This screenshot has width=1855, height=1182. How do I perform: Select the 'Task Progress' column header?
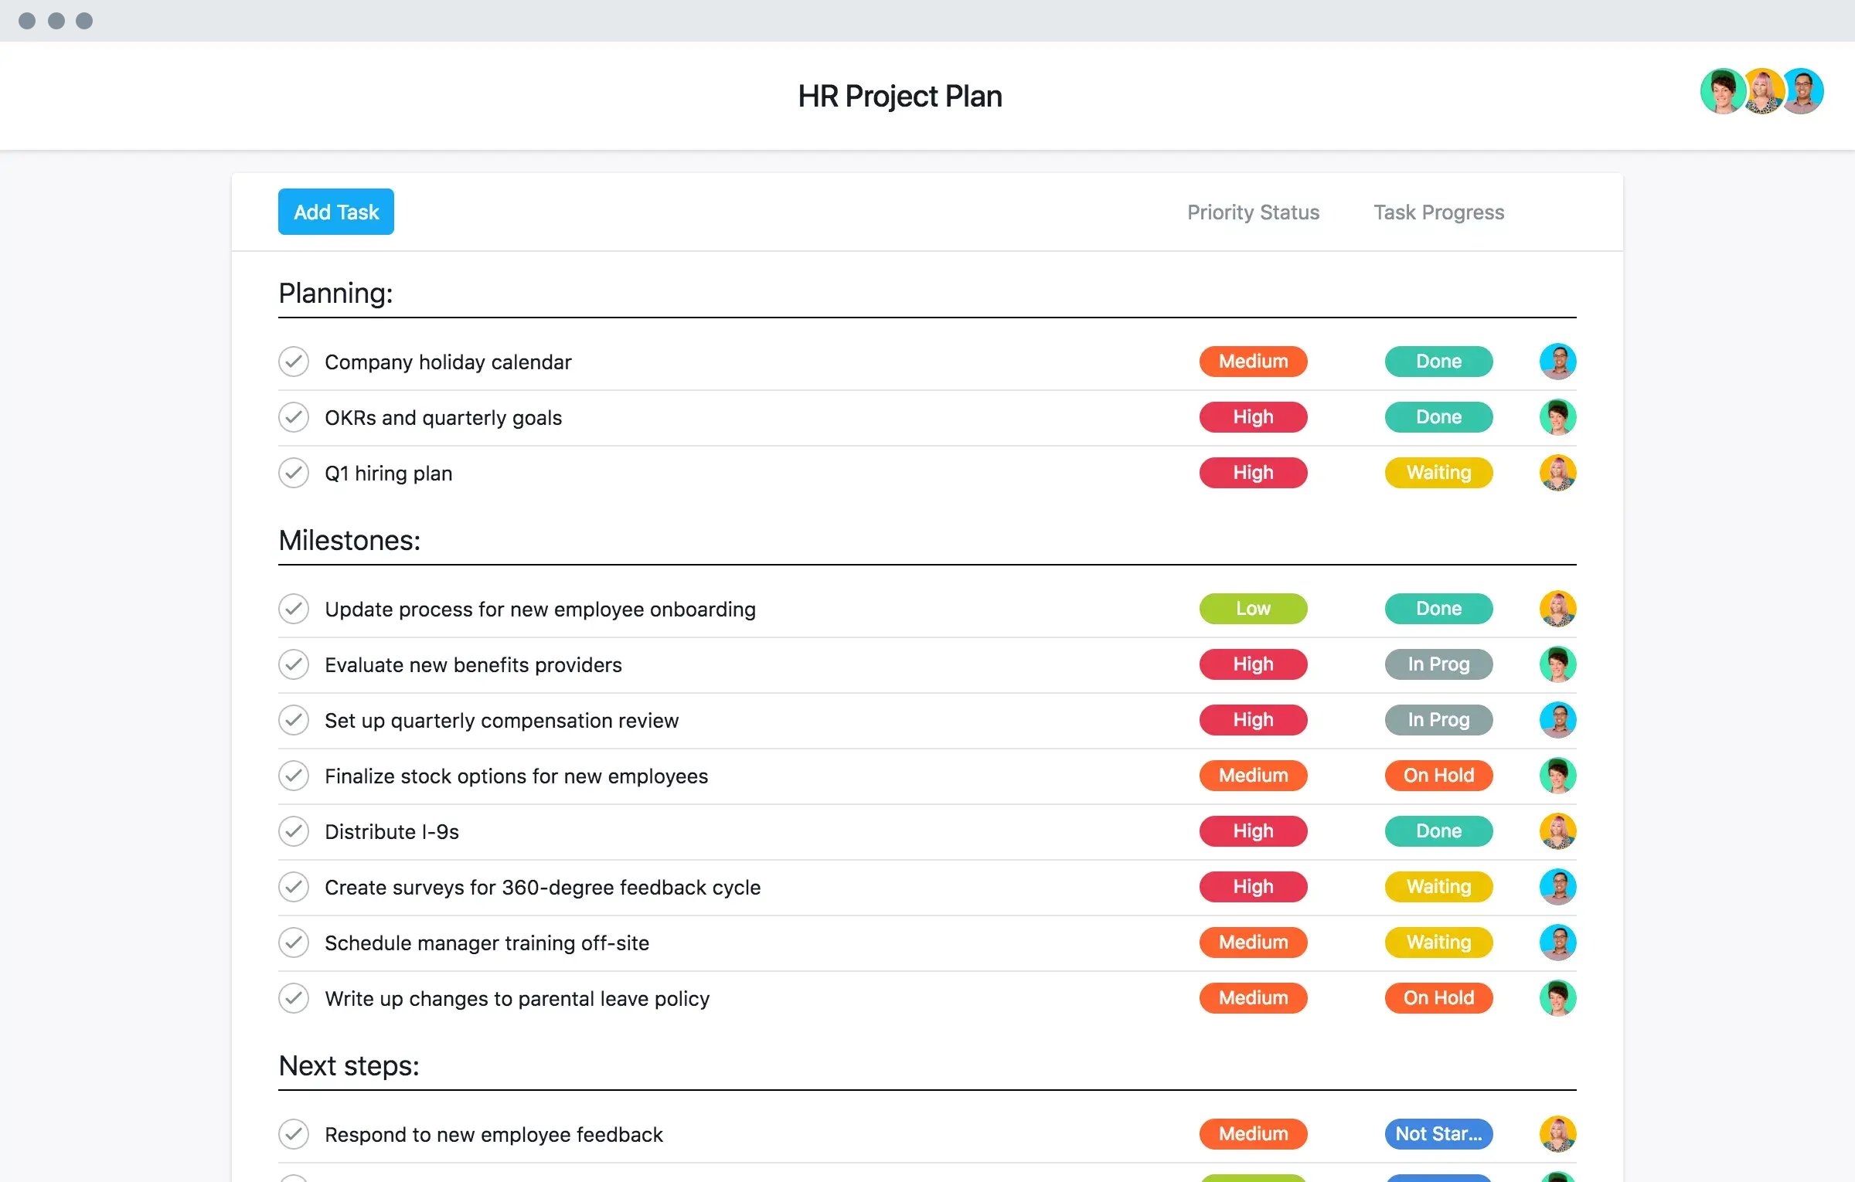coord(1438,211)
